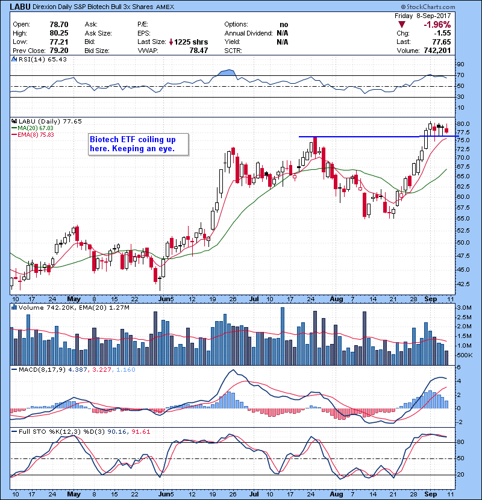The image size is (482, 500).
Task: Click the volume bars icon beside Volume label
Action: coord(14,307)
